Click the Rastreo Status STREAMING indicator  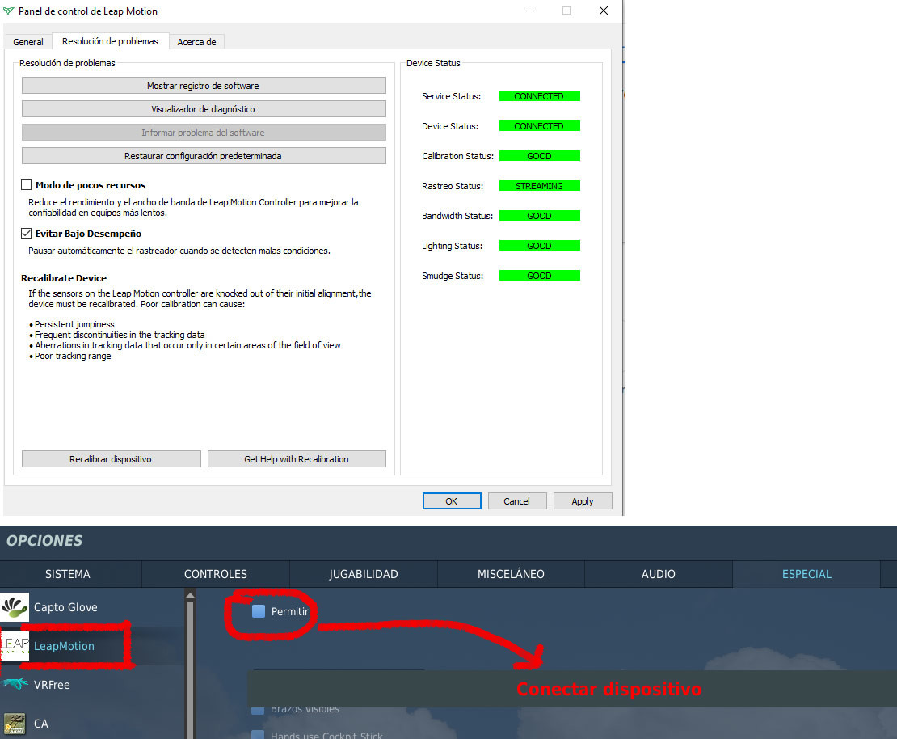[x=540, y=185]
